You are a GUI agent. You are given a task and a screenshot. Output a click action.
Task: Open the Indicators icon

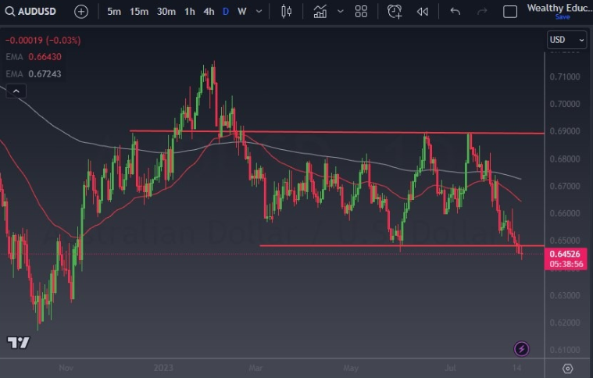320,12
